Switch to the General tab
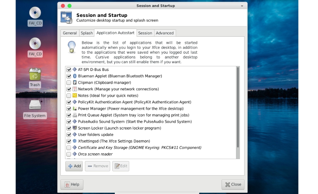 70,33
